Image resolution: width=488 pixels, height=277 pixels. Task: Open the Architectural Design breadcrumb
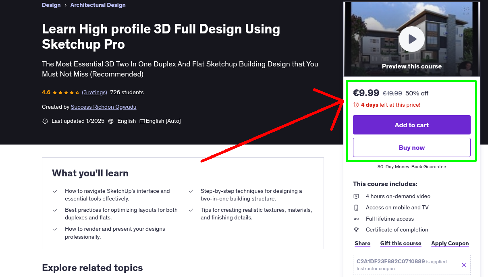pos(98,5)
